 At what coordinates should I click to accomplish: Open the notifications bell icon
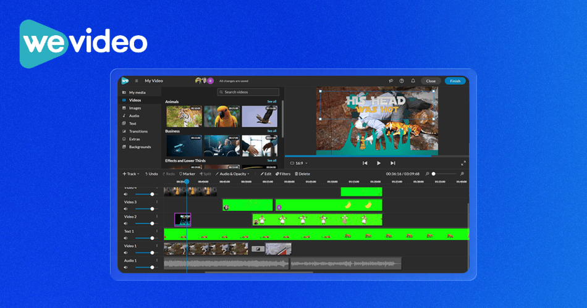tap(413, 81)
